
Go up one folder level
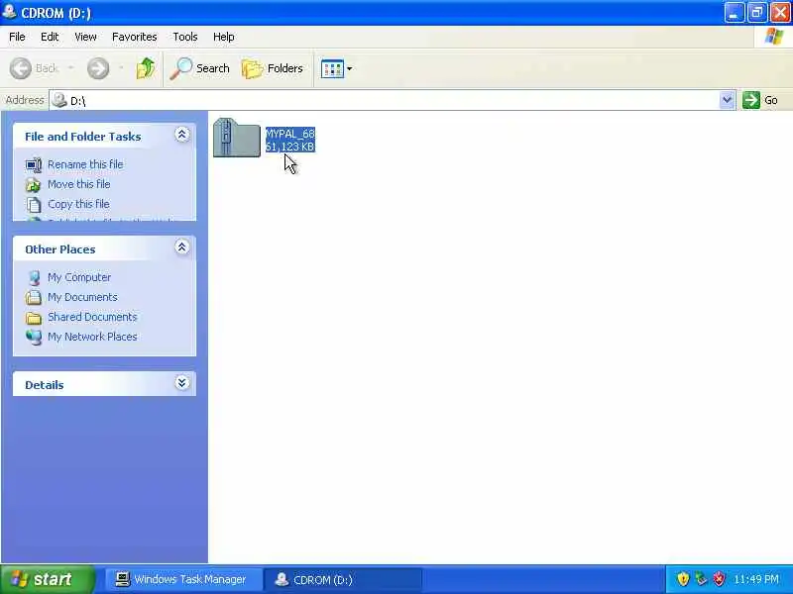[x=146, y=68]
